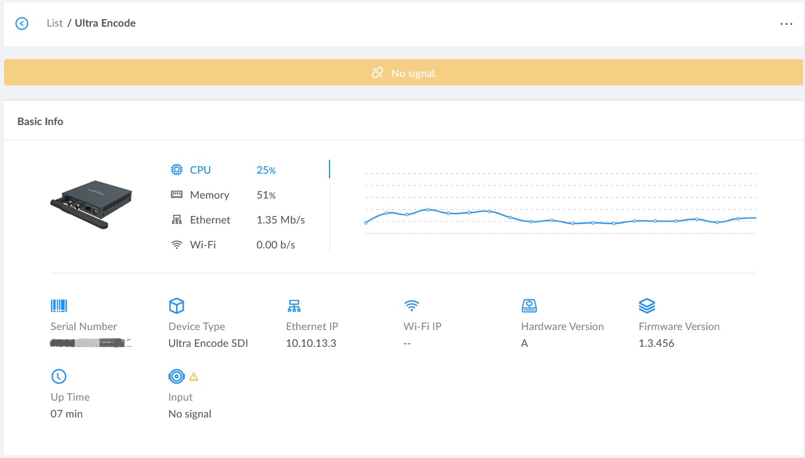Go to List breadcrumb link
This screenshot has width=805, height=458.
(x=54, y=24)
